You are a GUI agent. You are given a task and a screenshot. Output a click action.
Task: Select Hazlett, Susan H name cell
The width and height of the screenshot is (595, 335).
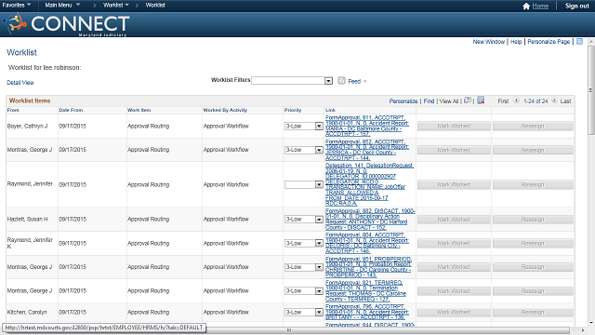coord(27,220)
